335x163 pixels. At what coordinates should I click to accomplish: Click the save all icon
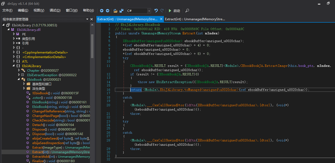(x=121, y=11)
